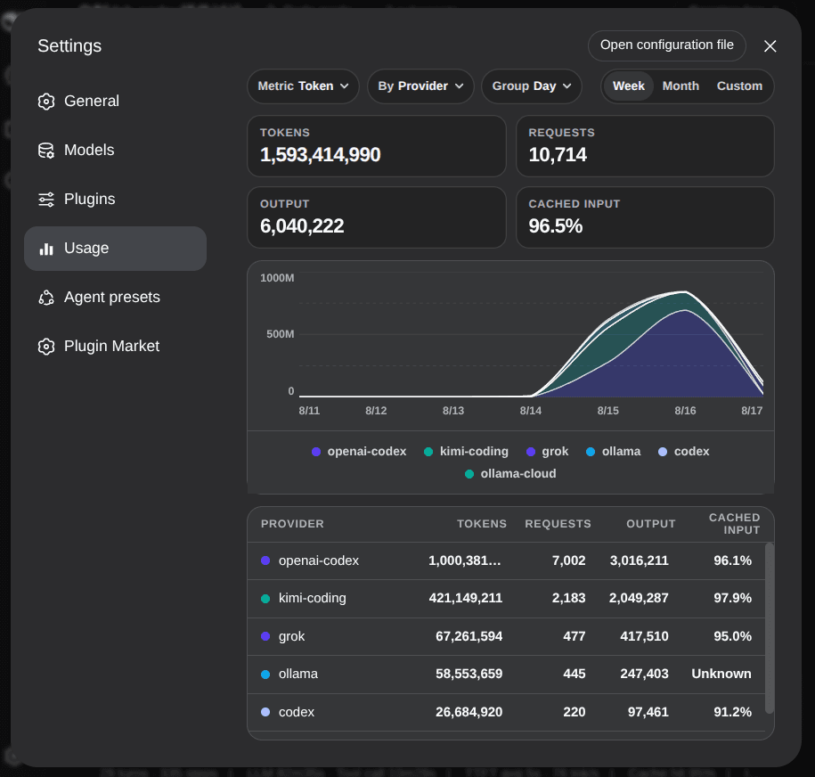Toggle ollama-cloud series in chart legend
815x777 pixels.
click(x=510, y=474)
